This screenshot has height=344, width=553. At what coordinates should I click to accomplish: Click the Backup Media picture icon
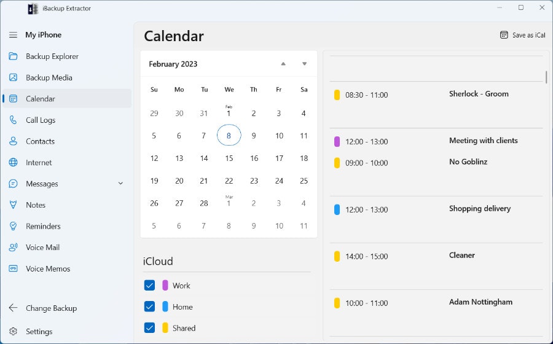click(13, 77)
